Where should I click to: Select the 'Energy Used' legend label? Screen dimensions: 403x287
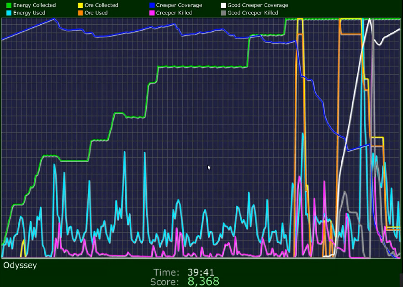[29, 13]
